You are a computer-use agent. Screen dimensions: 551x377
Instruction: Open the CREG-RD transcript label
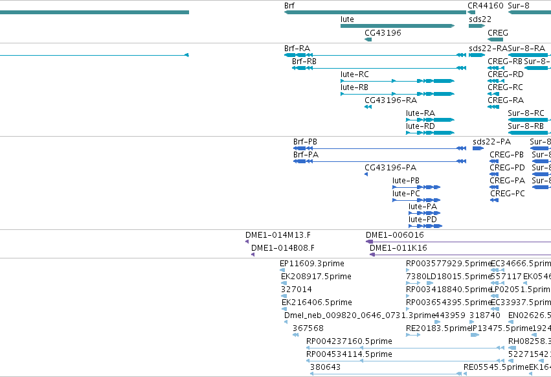click(505, 74)
